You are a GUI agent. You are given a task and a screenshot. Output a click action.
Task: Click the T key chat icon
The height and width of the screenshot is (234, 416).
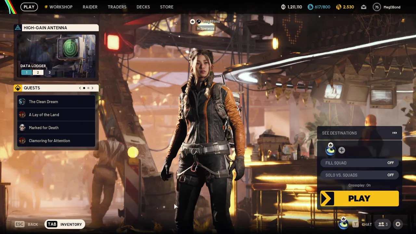(x=356, y=224)
